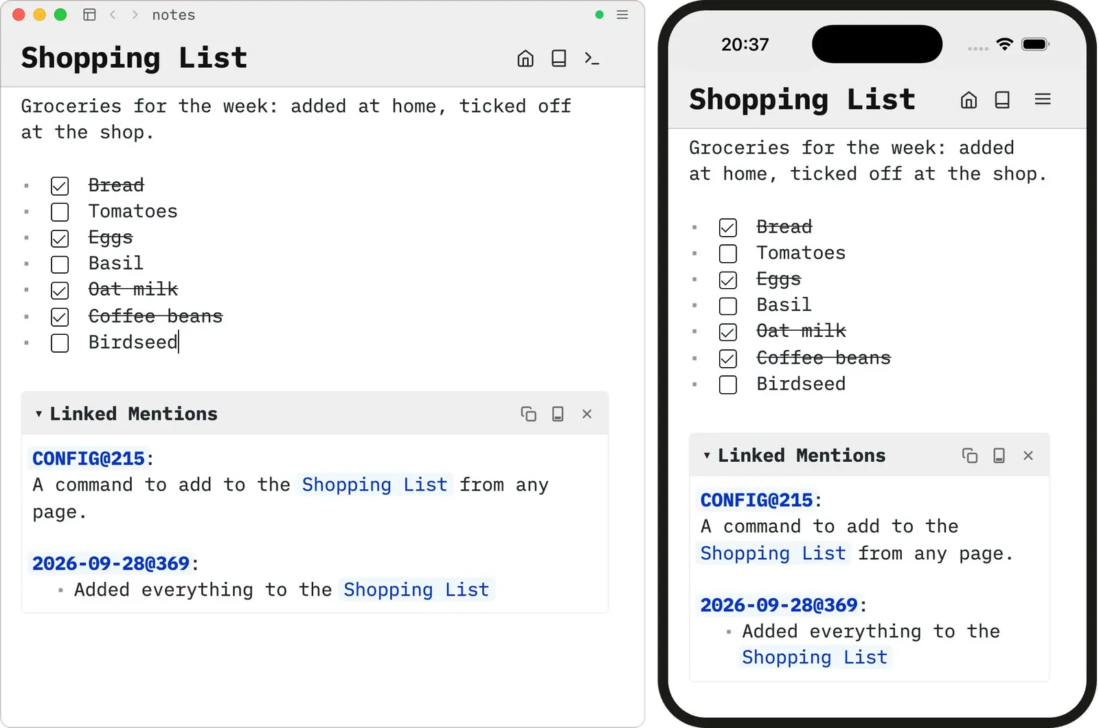Open page navigator book icon in desktop window
The height and width of the screenshot is (728, 1099).
tap(559, 58)
